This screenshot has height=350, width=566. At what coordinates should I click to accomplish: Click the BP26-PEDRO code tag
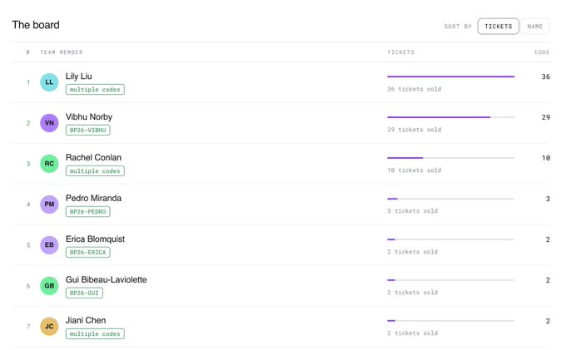coord(87,212)
